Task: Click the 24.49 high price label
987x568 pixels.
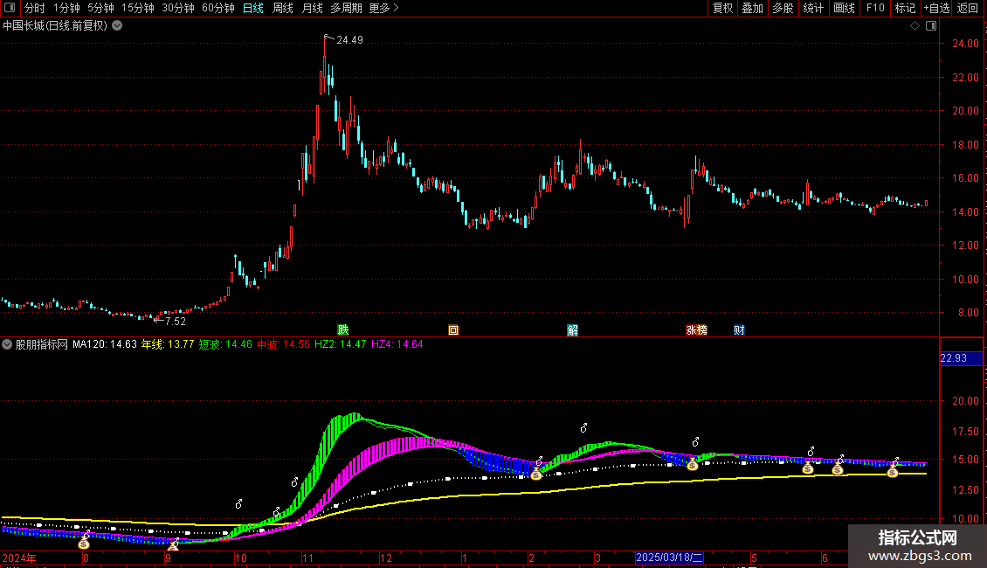Action: [349, 40]
